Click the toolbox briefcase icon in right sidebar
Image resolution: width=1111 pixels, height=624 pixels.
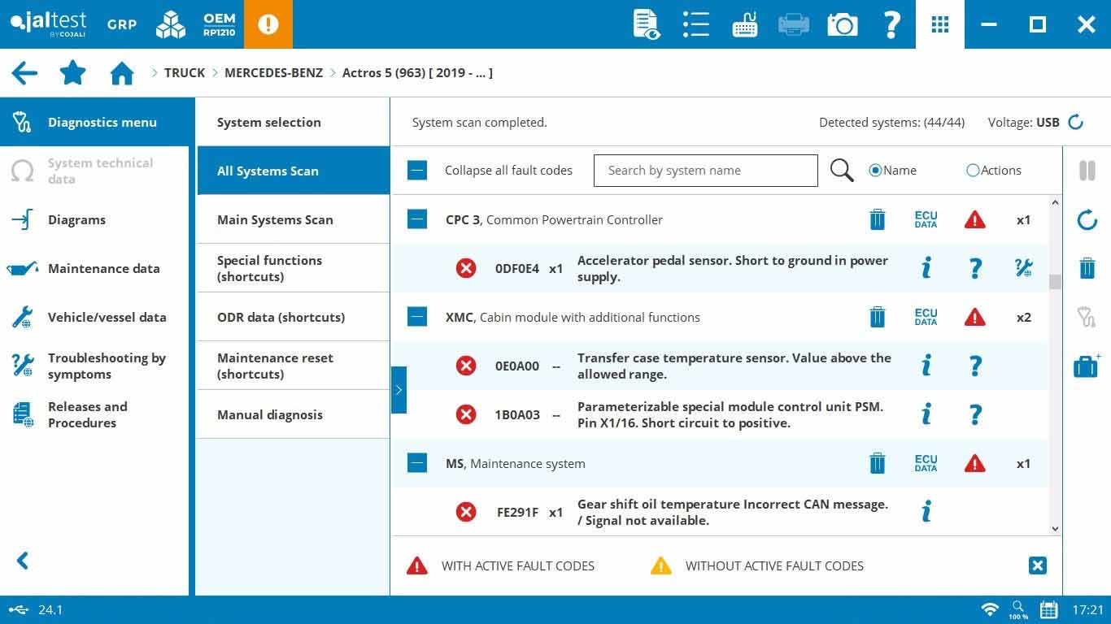[1087, 366]
